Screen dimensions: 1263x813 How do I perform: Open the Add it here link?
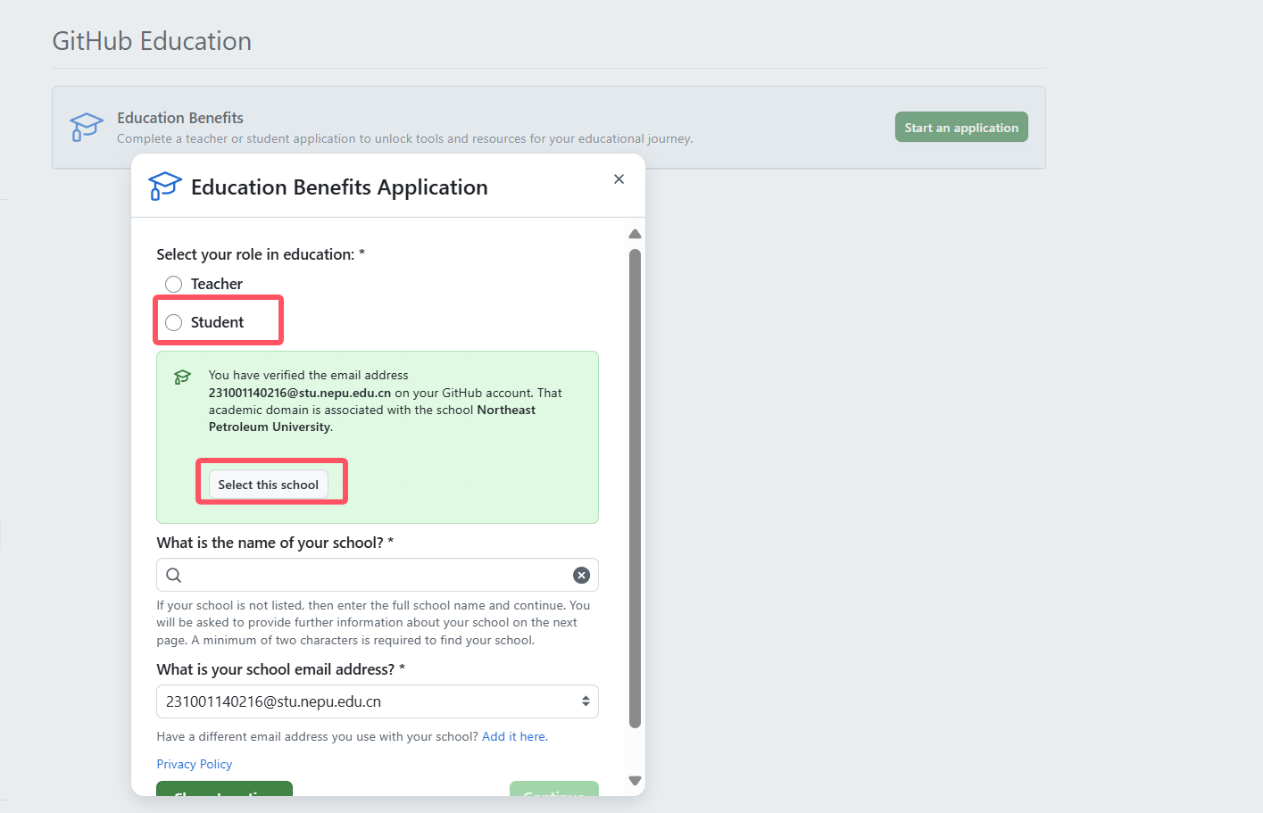514,737
